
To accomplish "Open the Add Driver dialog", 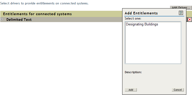I will click(x=181, y=8).
